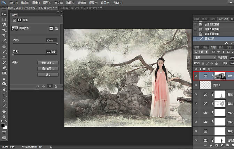Select the Eraser tool
The width and height of the screenshot is (234, 149).
tap(4, 68)
